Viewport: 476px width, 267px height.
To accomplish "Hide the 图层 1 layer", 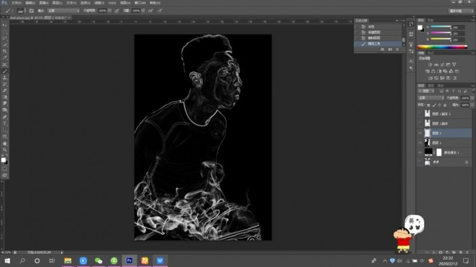I will 420,143.
